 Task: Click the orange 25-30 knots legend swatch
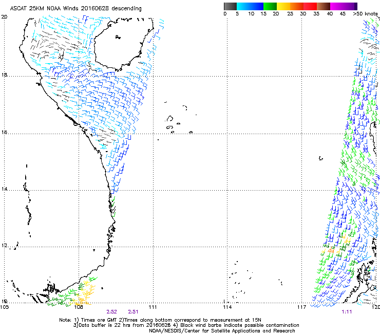[x=297, y=6]
